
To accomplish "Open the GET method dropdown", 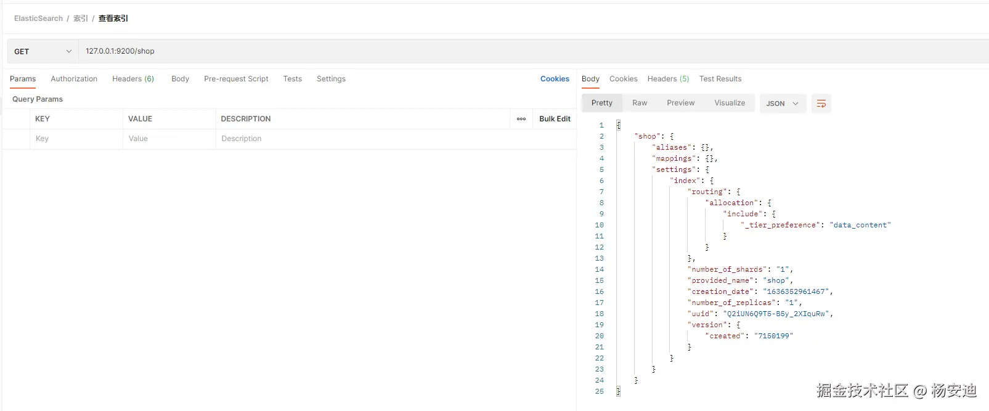I will point(43,52).
